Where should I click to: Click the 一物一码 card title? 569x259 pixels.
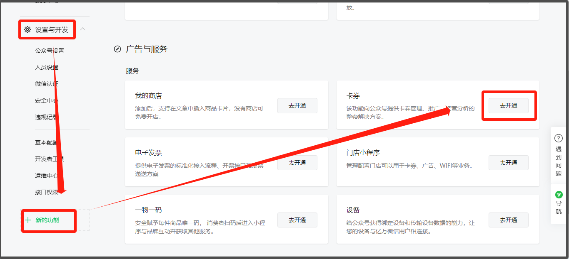[x=148, y=210]
